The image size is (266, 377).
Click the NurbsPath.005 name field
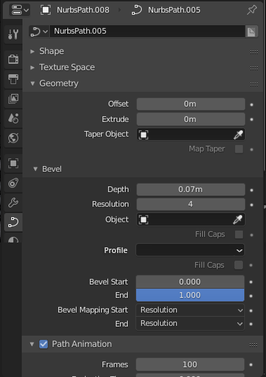(147, 32)
